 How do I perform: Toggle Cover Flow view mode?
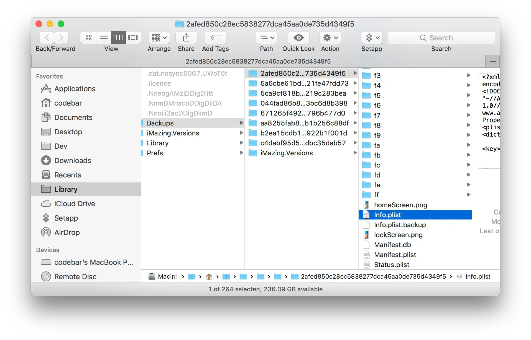133,38
